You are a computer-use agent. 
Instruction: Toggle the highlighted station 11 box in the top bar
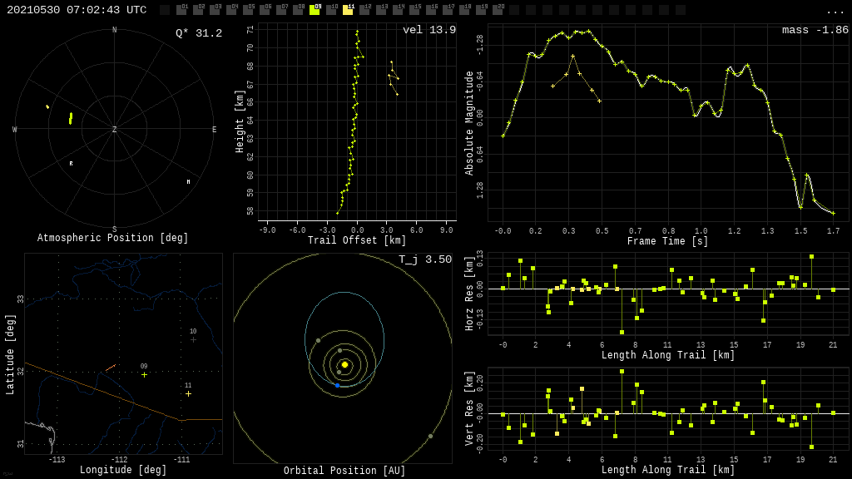click(348, 10)
